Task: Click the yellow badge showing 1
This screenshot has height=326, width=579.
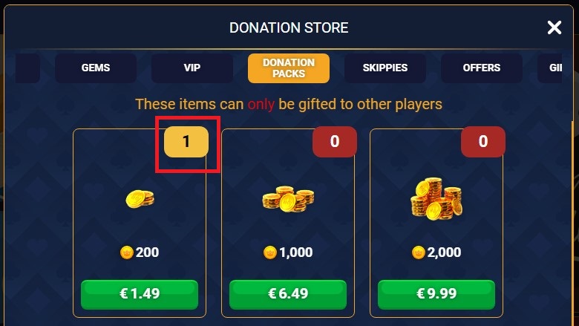Action: [186, 142]
